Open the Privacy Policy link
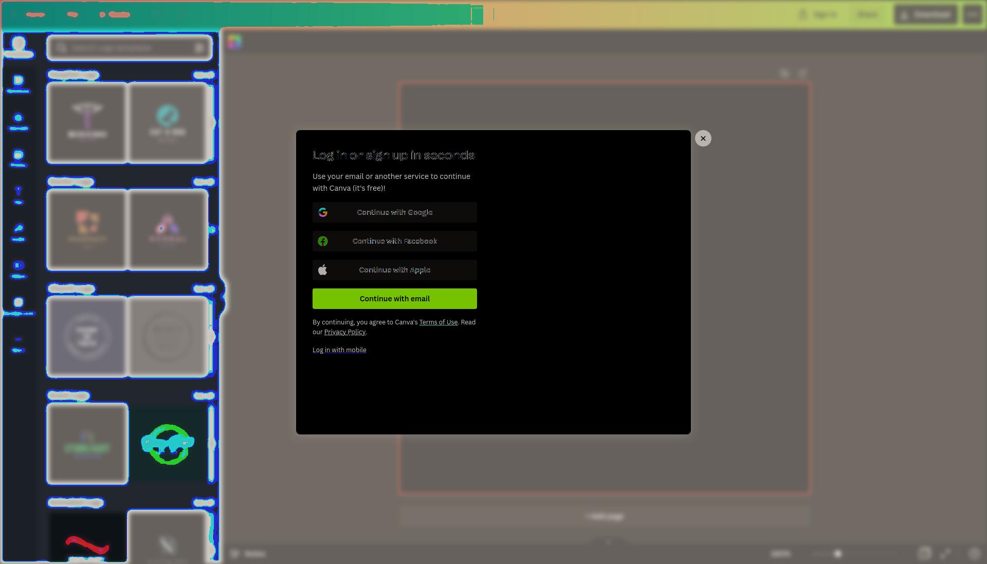Screen dimensions: 987x564 point(344,332)
